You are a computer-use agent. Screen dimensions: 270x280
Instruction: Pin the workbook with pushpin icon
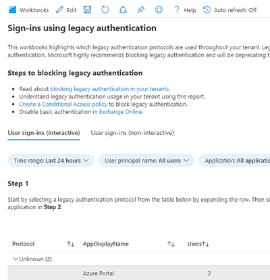tap(141, 9)
